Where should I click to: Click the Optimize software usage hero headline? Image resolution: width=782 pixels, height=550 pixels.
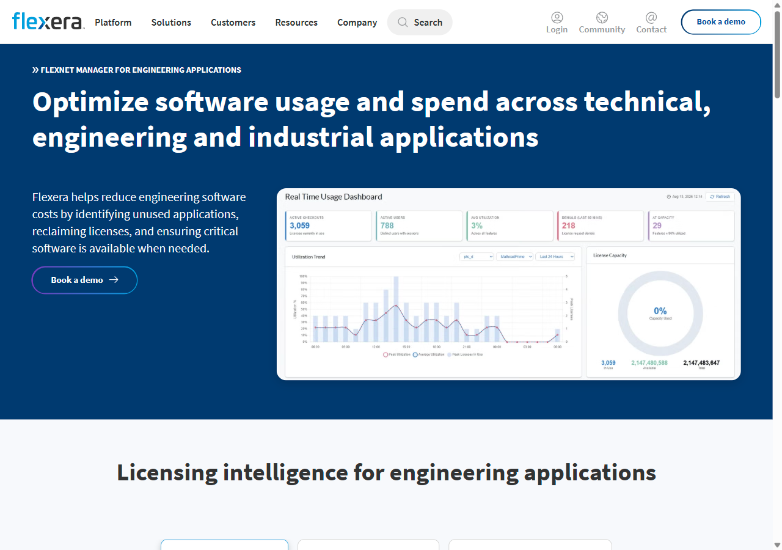coord(371,119)
